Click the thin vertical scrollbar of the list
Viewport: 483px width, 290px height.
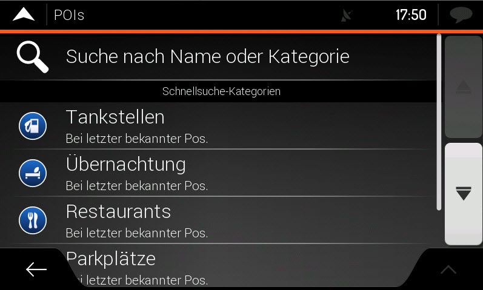point(439,121)
